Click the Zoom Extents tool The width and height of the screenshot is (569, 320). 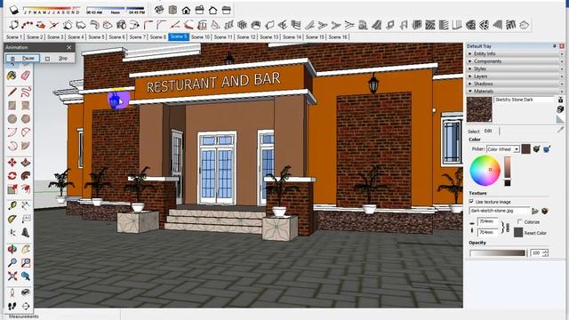(x=12, y=276)
